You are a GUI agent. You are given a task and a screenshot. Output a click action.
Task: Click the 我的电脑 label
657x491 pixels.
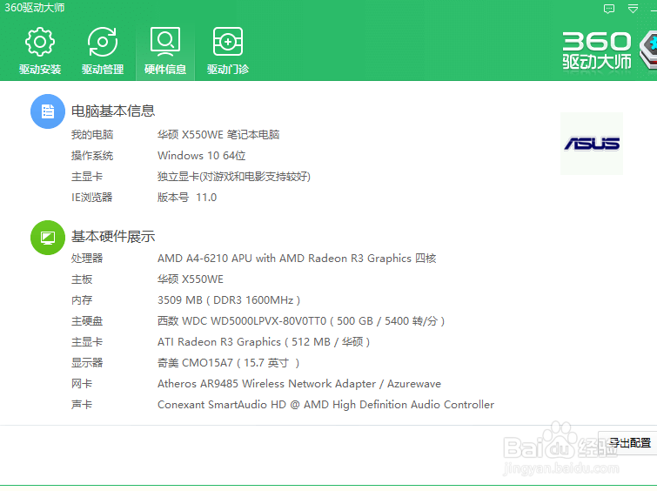(x=92, y=135)
